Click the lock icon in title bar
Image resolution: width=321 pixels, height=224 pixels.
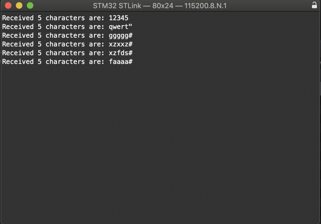click(x=314, y=5)
